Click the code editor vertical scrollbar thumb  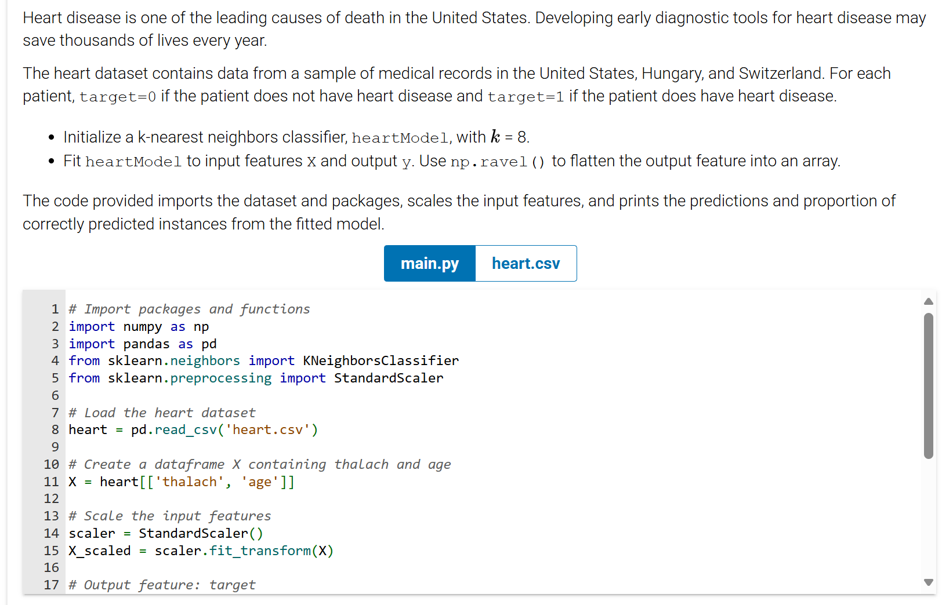point(929,385)
